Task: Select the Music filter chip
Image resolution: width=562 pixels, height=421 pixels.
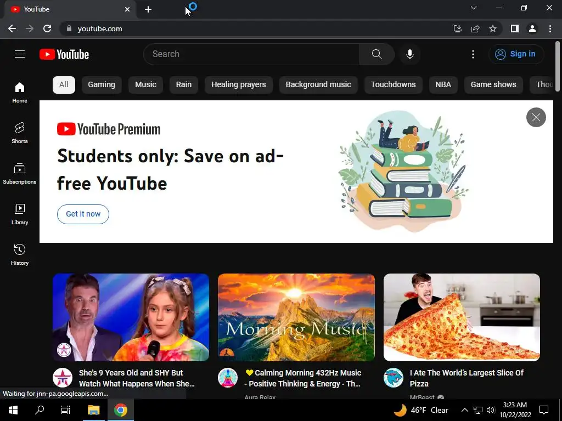Action: tap(145, 85)
